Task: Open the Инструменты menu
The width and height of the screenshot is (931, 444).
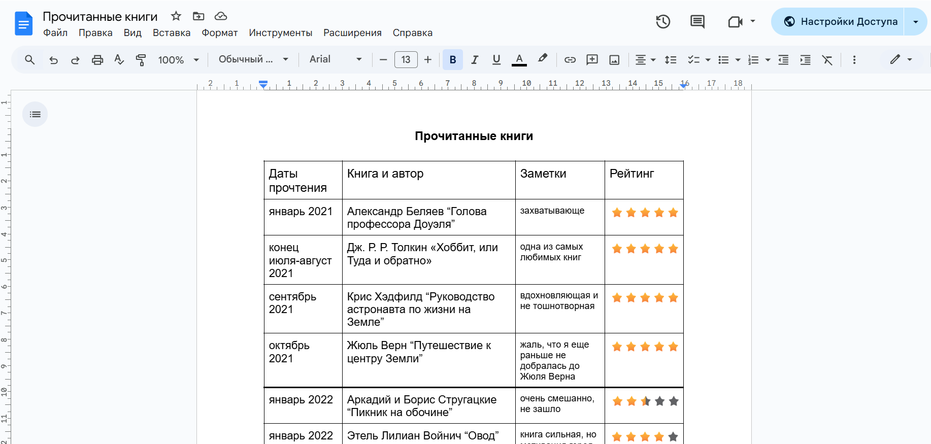Action: [281, 33]
